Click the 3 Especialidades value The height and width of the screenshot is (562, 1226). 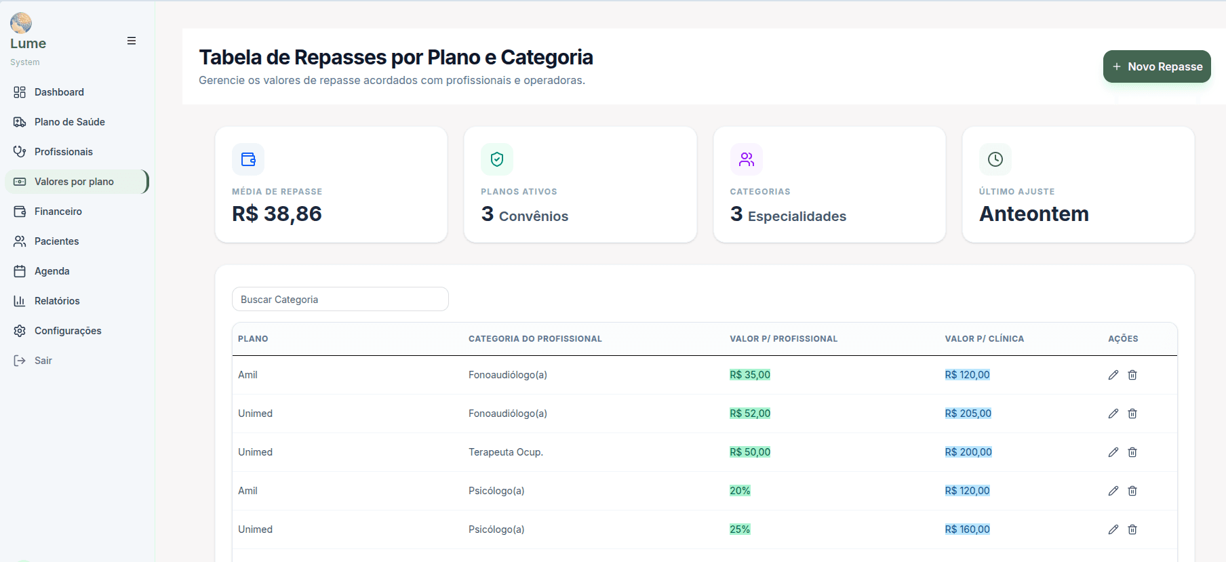788,215
